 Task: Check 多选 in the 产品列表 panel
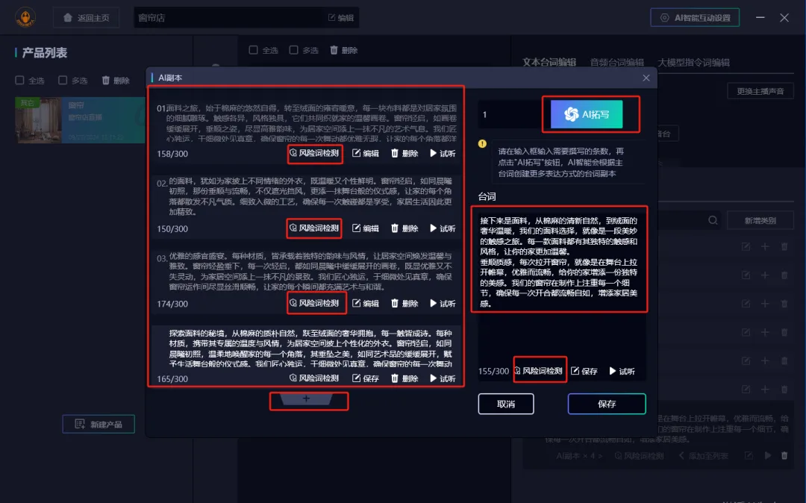(x=72, y=80)
